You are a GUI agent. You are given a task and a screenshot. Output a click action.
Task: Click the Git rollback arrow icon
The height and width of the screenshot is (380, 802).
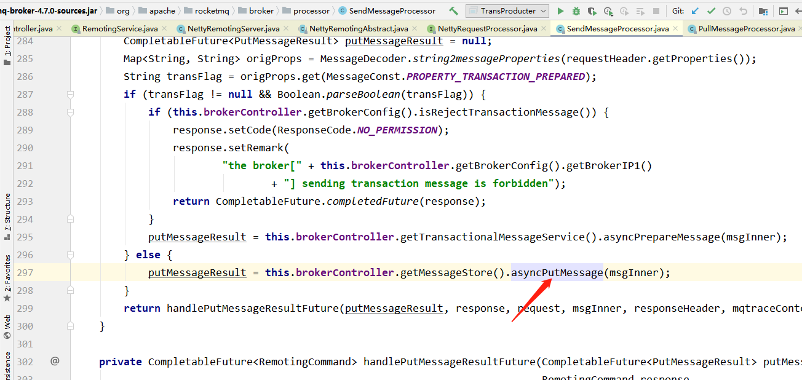(x=743, y=11)
